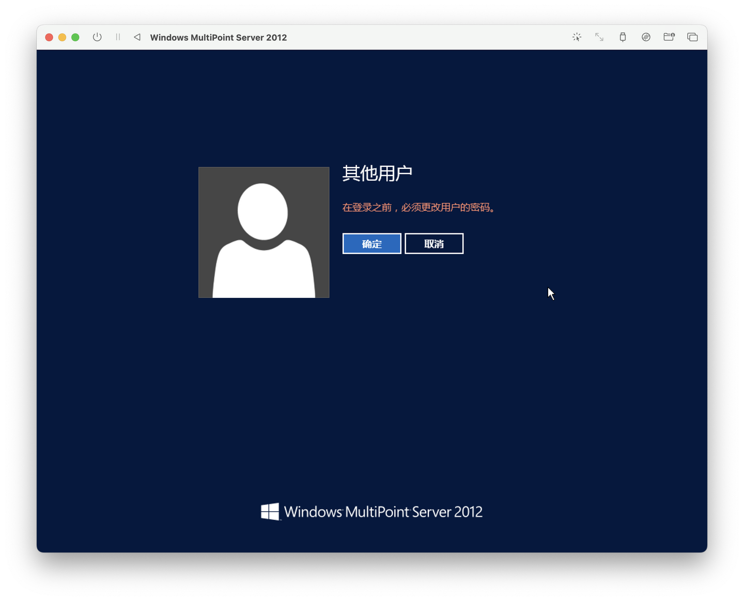The height and width of the screenshot is (601, 744).
Task: Click the Windows MultiPoint Server 2012 window title
Action: pyautogui.click(x=219, y=38)
